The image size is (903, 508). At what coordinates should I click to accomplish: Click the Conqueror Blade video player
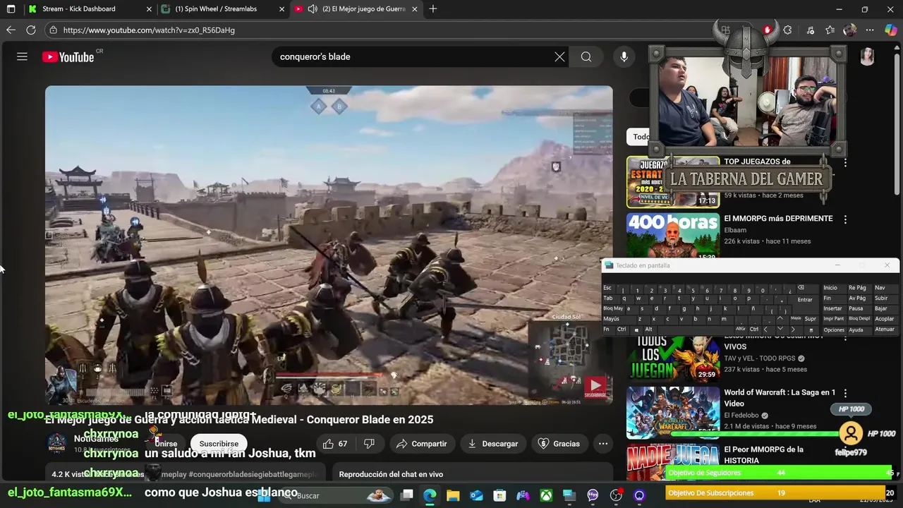tap(329, 246)
